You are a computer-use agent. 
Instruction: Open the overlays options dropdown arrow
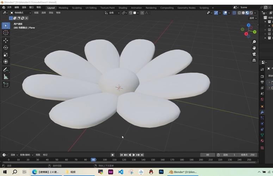pos(229,13)
